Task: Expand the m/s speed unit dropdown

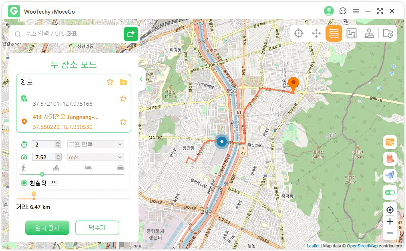Action: (95, 157)
